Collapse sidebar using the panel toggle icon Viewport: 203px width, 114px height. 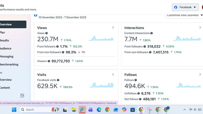[x=22, y=96]
